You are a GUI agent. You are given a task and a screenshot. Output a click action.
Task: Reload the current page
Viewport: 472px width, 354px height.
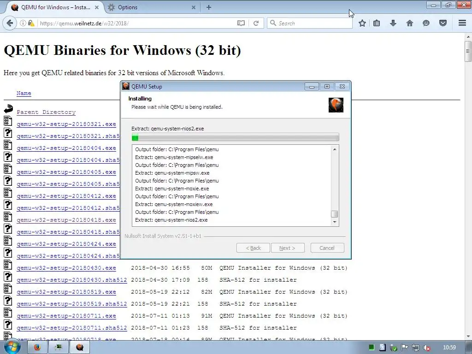256,23
